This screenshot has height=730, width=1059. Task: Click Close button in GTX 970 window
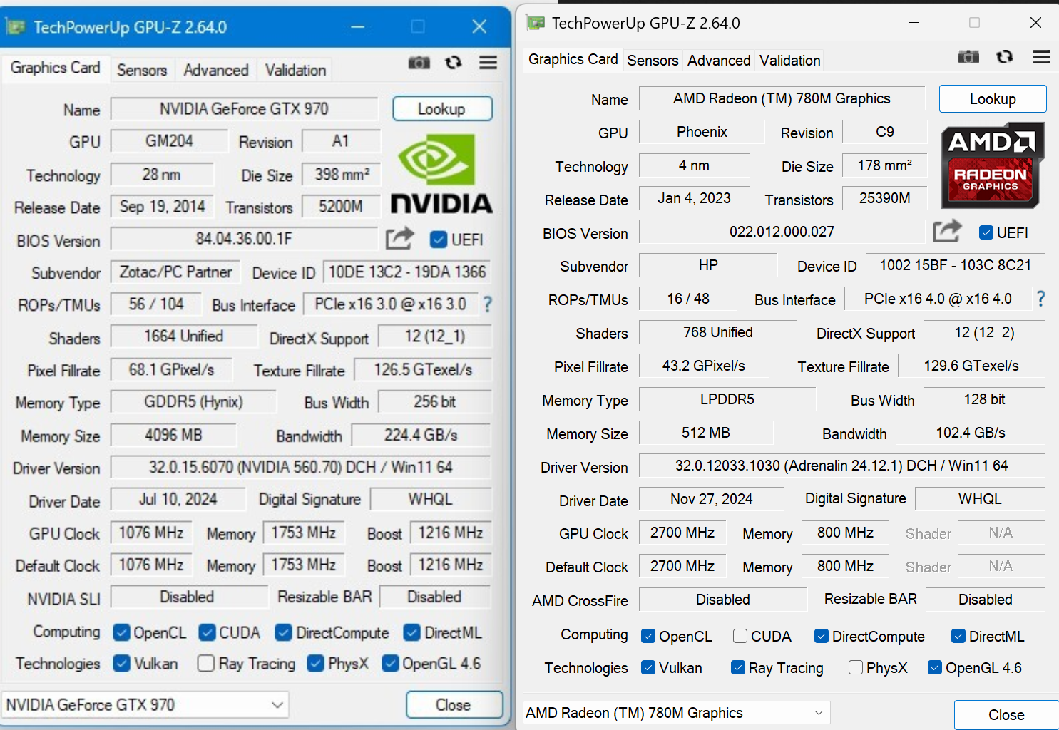[x=454, y=705]
